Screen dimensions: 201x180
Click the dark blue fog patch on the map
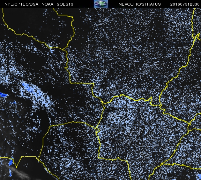3,95
